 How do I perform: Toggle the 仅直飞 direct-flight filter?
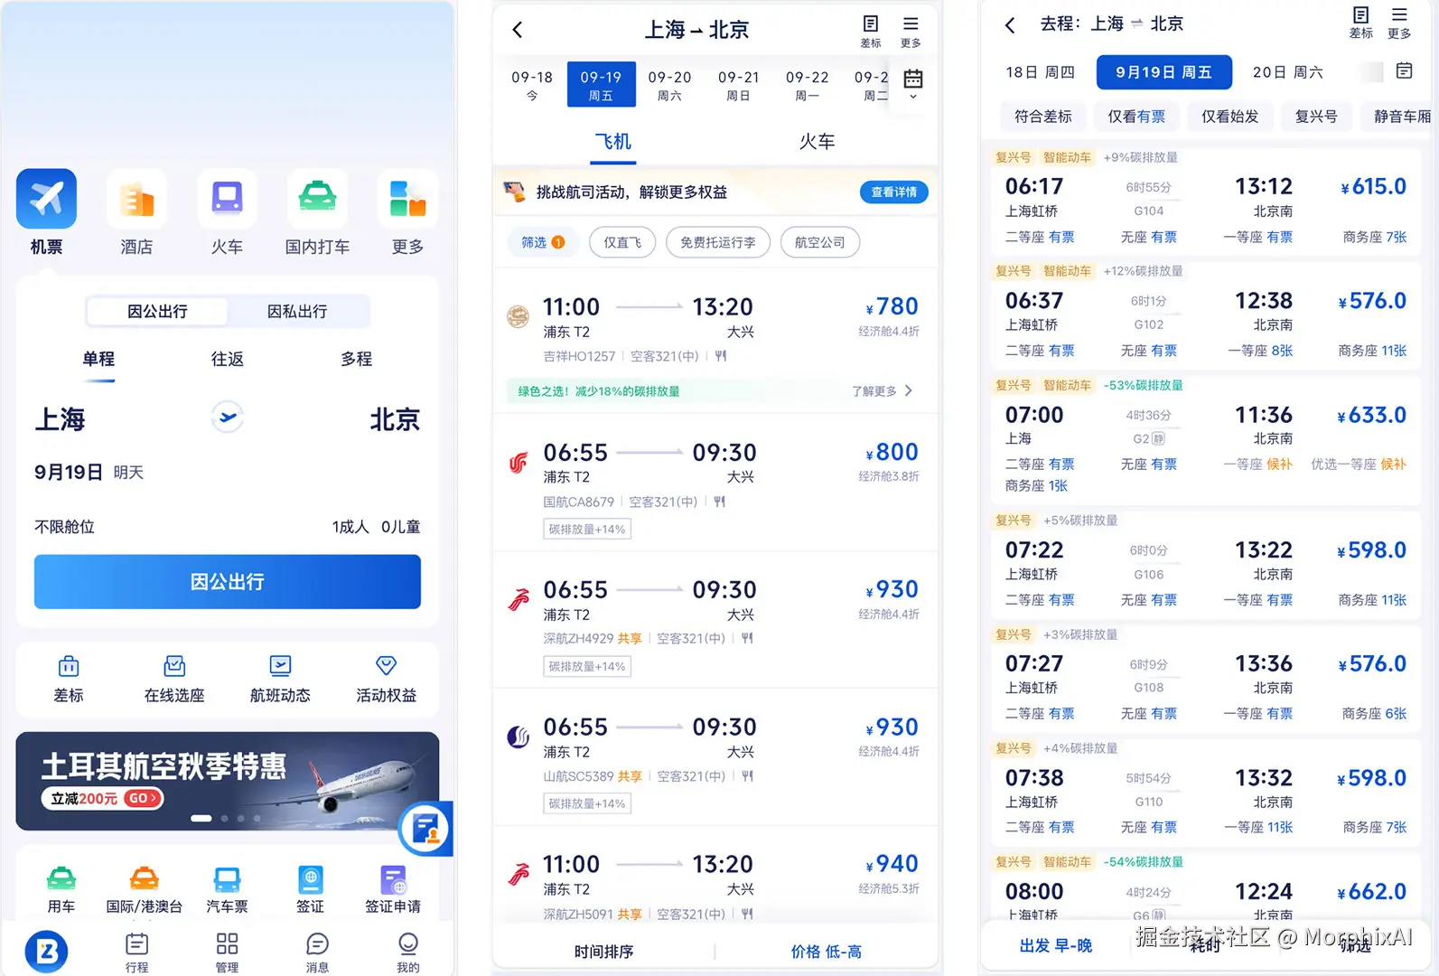tap(622, 242)
